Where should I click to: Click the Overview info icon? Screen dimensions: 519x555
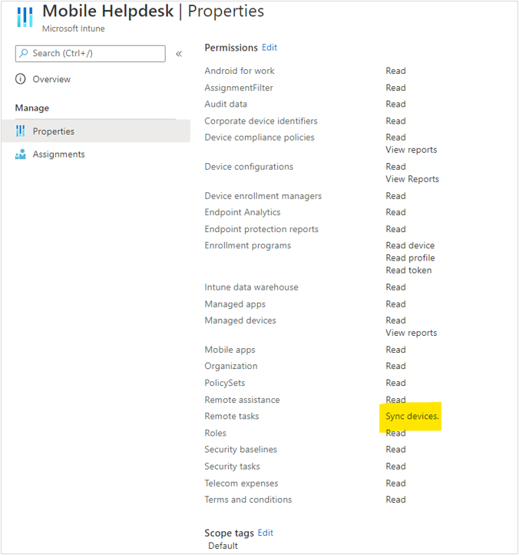pyautogui.click(x=21, y=79)
